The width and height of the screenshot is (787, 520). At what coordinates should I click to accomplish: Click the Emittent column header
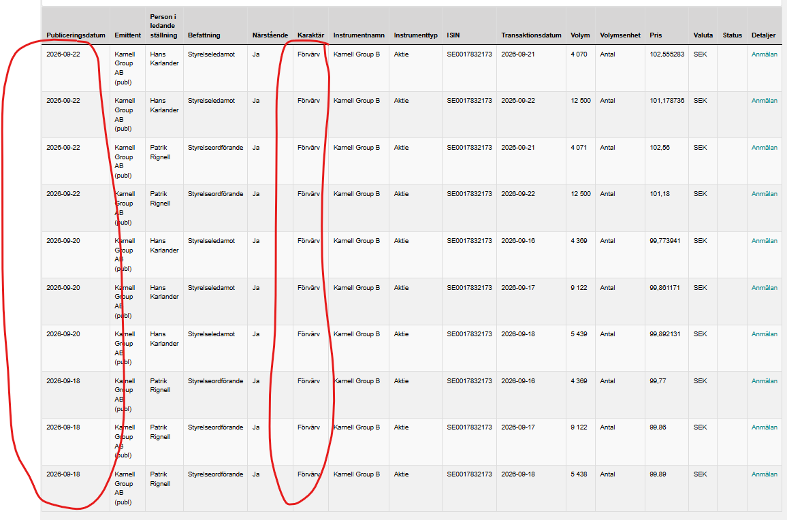click(127, 35)
